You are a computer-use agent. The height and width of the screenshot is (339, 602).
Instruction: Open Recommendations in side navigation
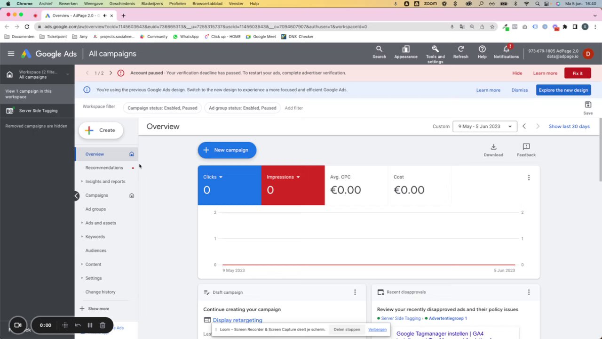pos(104,168)
